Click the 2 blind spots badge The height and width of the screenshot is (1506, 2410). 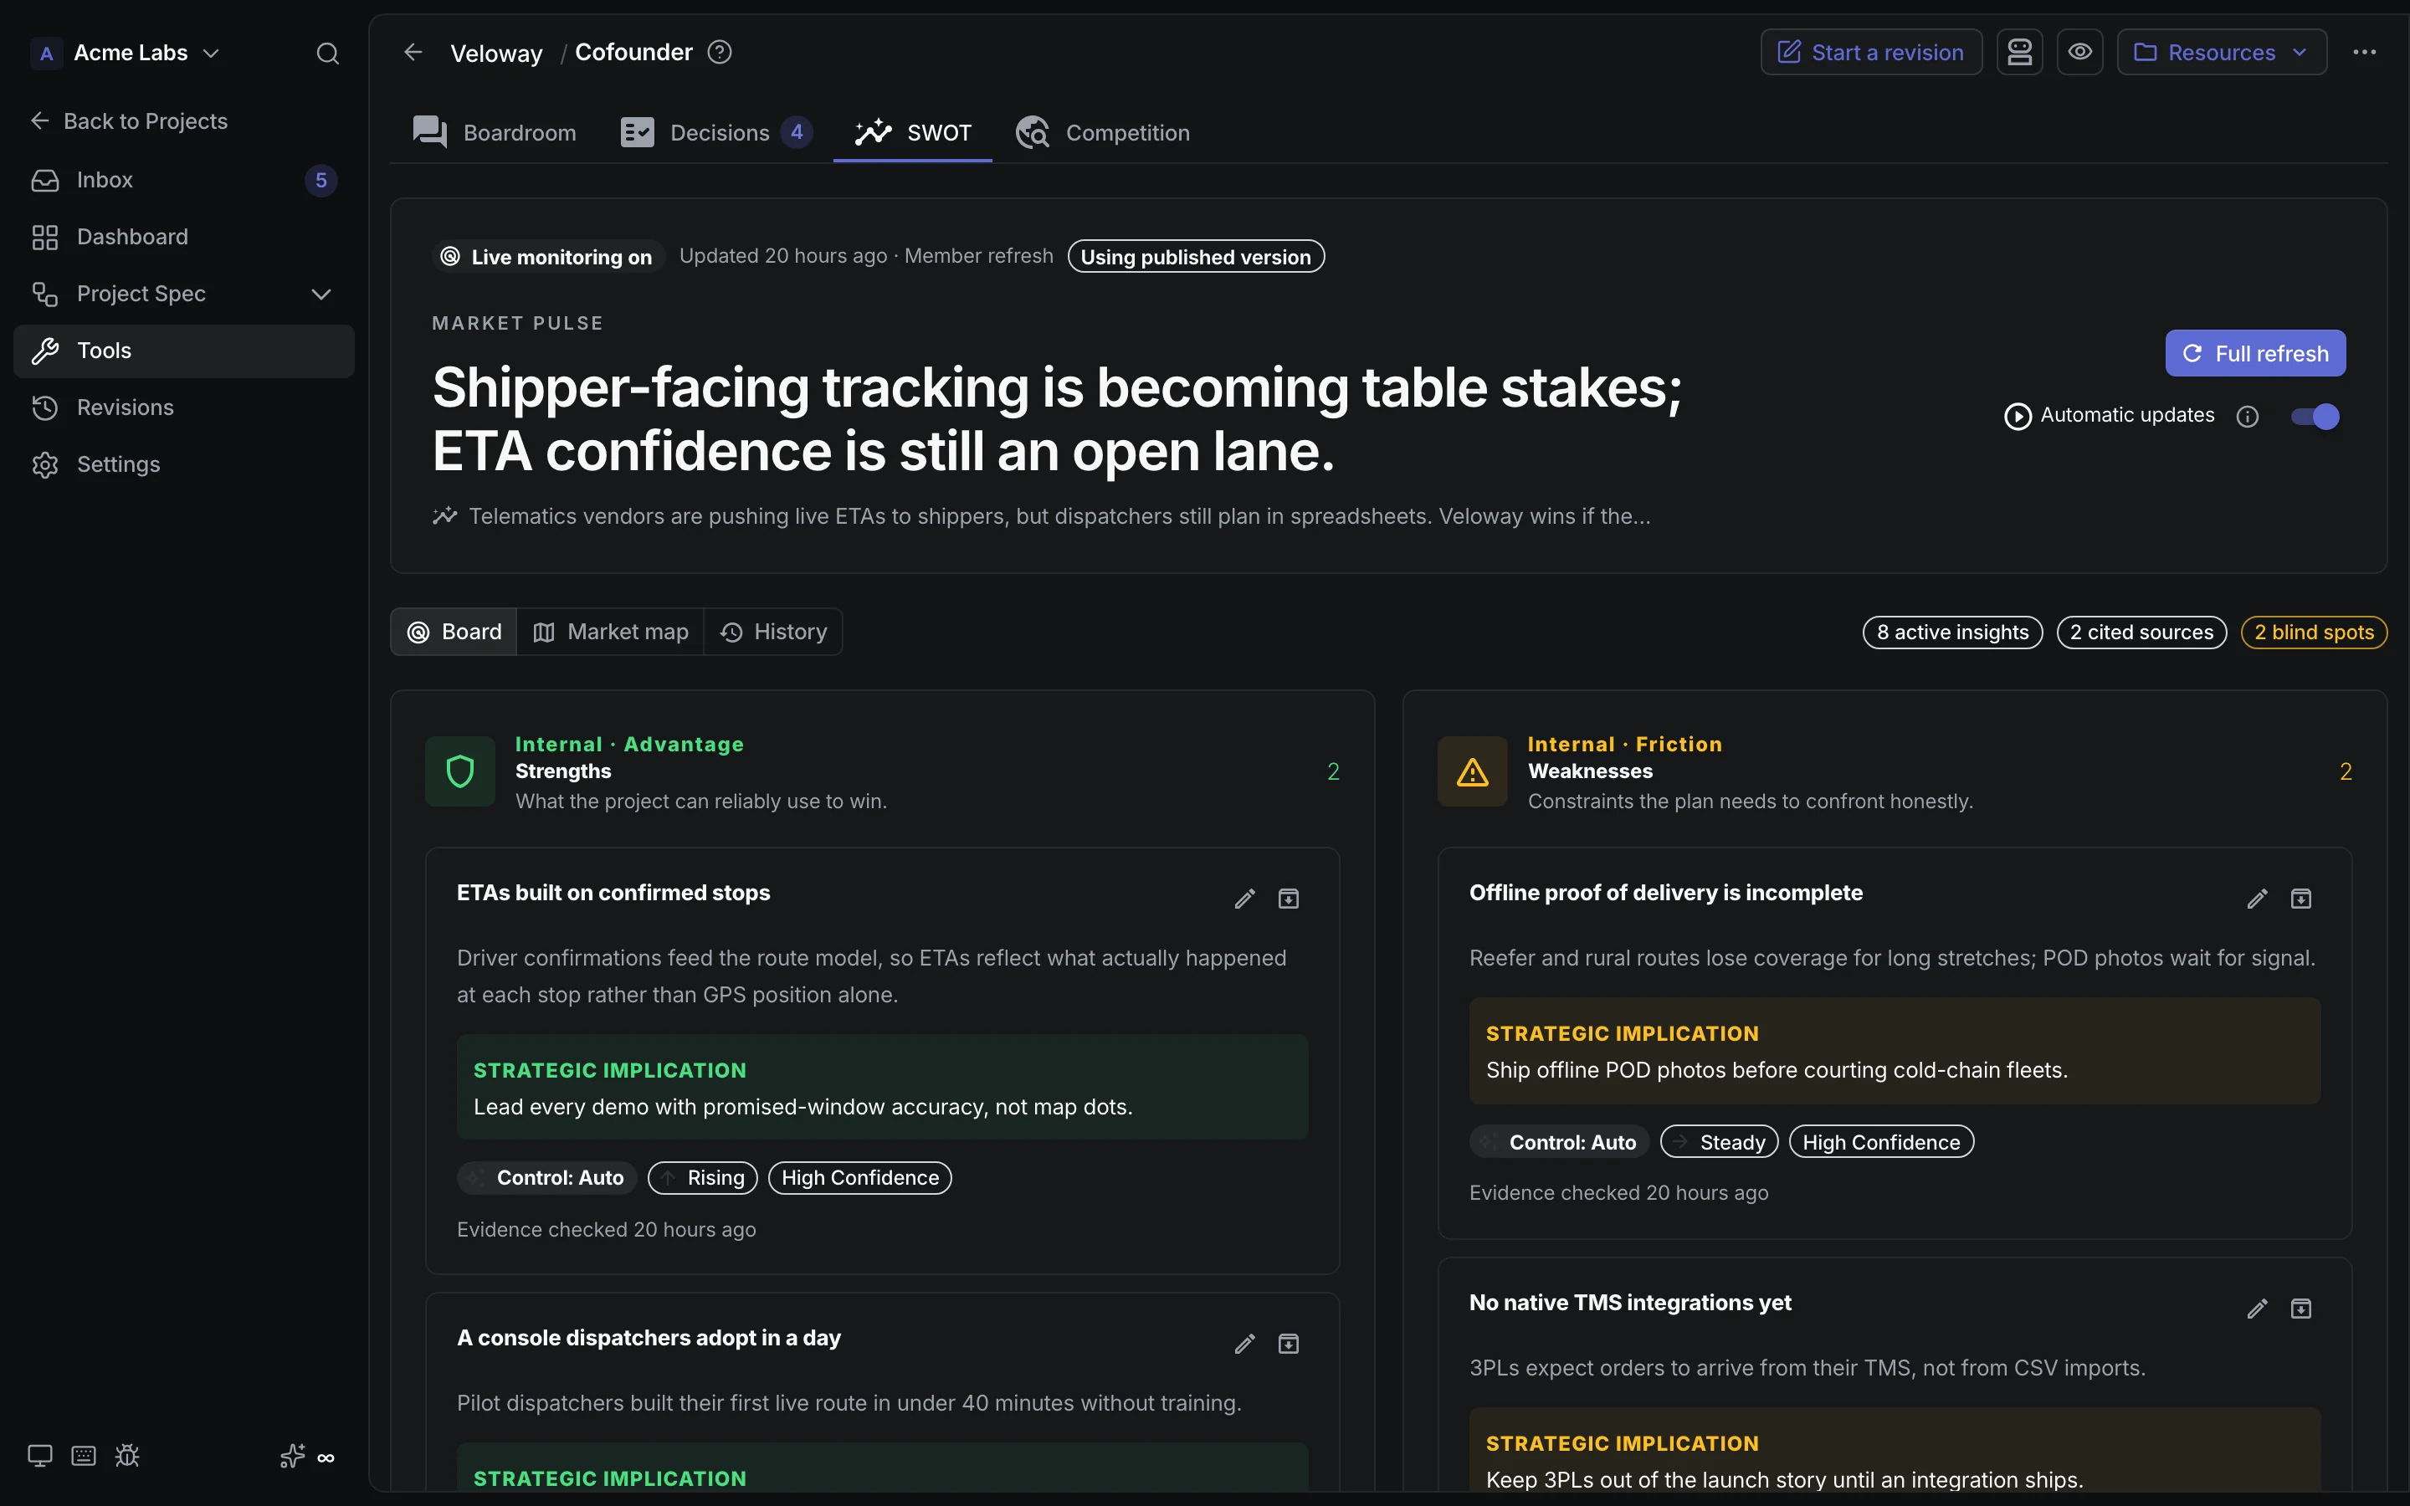point(2314,633)
